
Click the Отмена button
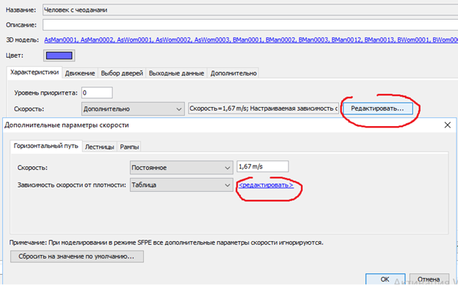pyautogui.click(x=429, y=279)
